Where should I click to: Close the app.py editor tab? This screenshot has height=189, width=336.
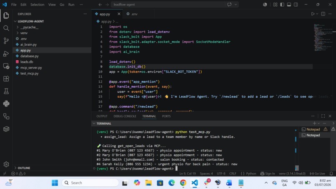click(x=119, y=14)
